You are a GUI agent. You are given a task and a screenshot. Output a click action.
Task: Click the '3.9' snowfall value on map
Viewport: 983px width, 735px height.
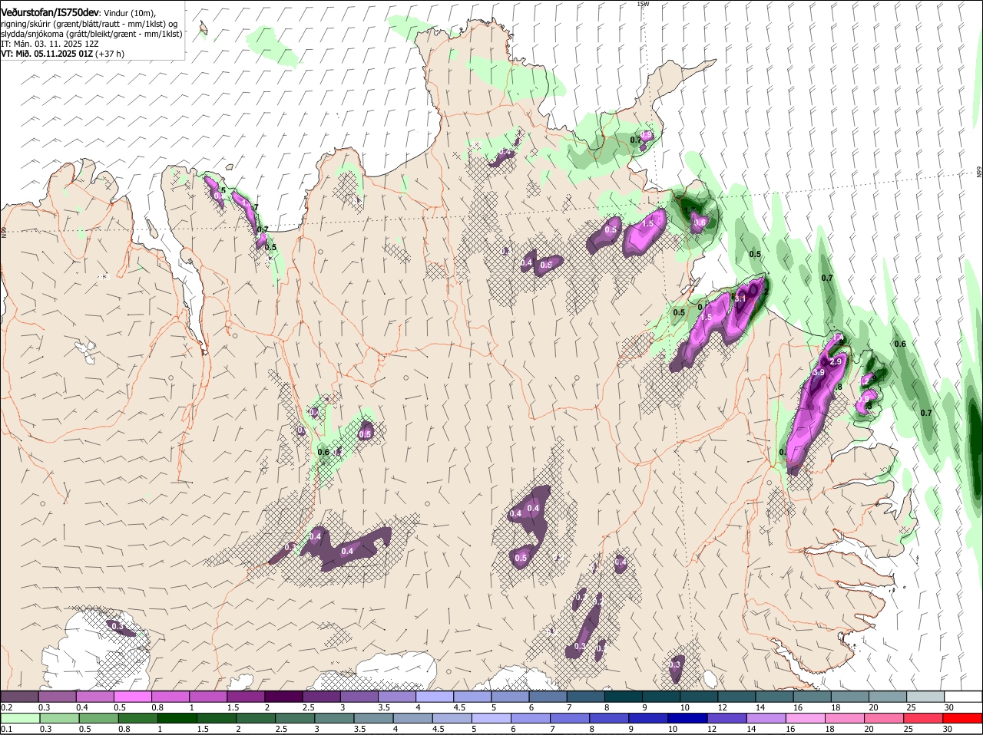[818, 372]
